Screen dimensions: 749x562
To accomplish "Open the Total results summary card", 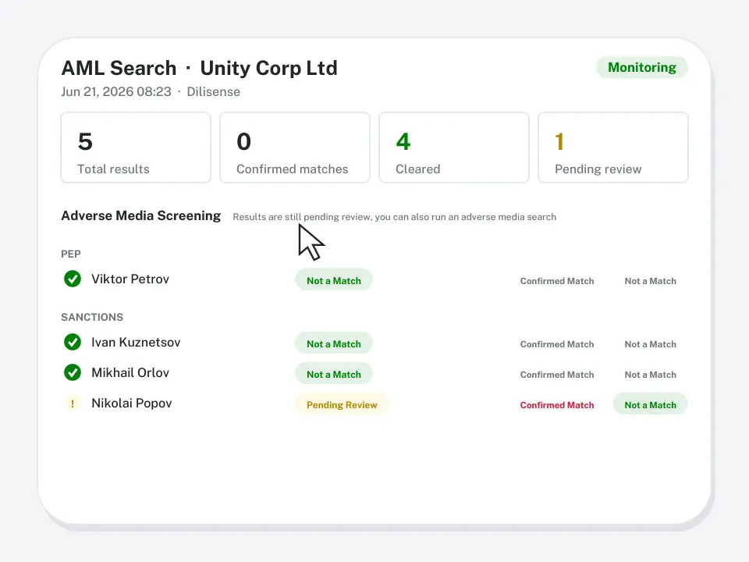I will point(136,148).
